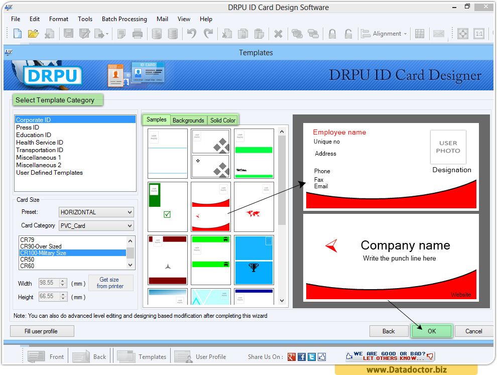
Task: Click the Undo arrow icon
Action: coord(191,33)
